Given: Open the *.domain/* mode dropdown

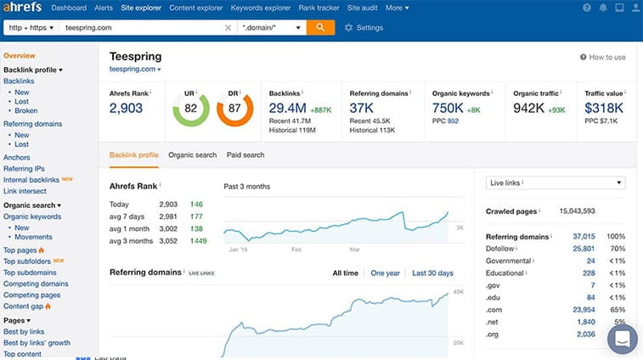Looking at the screenshot, I should (272, 27).
